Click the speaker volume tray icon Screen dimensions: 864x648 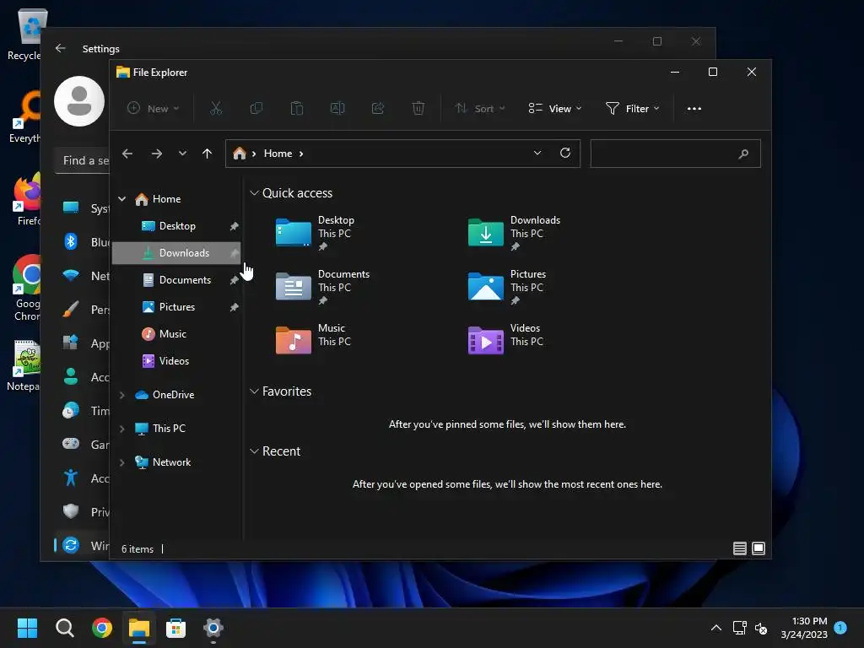(x=761, y=628)
